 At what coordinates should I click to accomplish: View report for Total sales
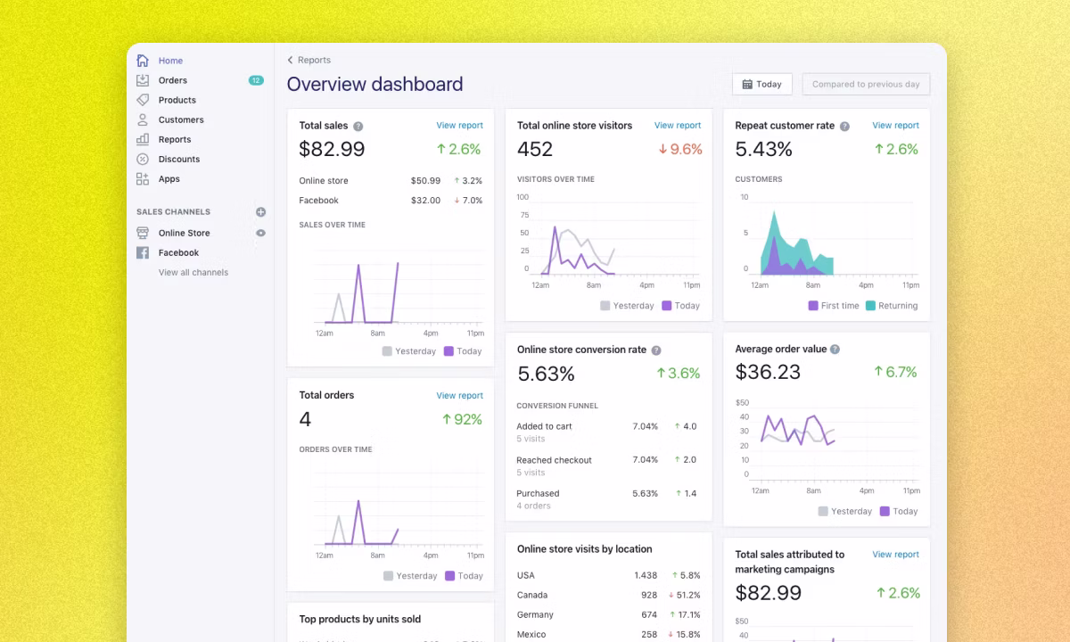coord(459,126)
